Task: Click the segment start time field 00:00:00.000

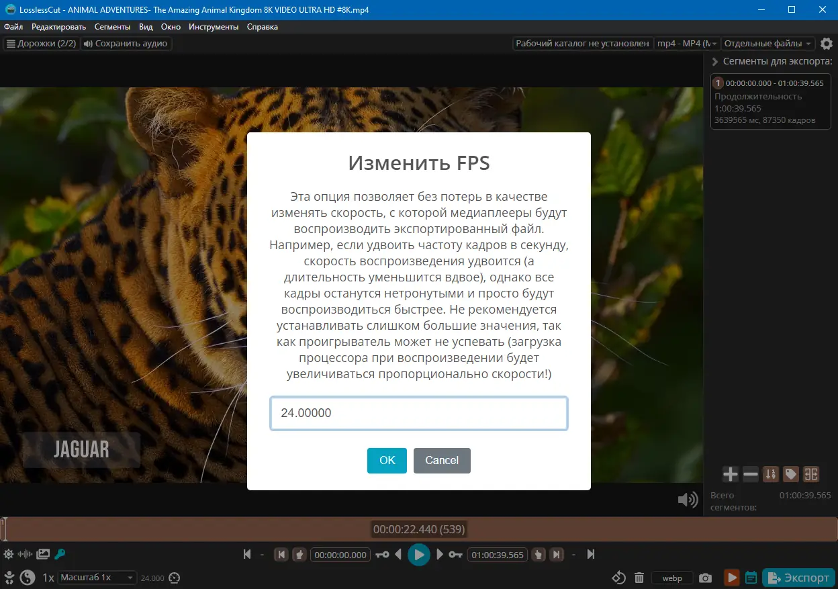Action: coord(341,555)
